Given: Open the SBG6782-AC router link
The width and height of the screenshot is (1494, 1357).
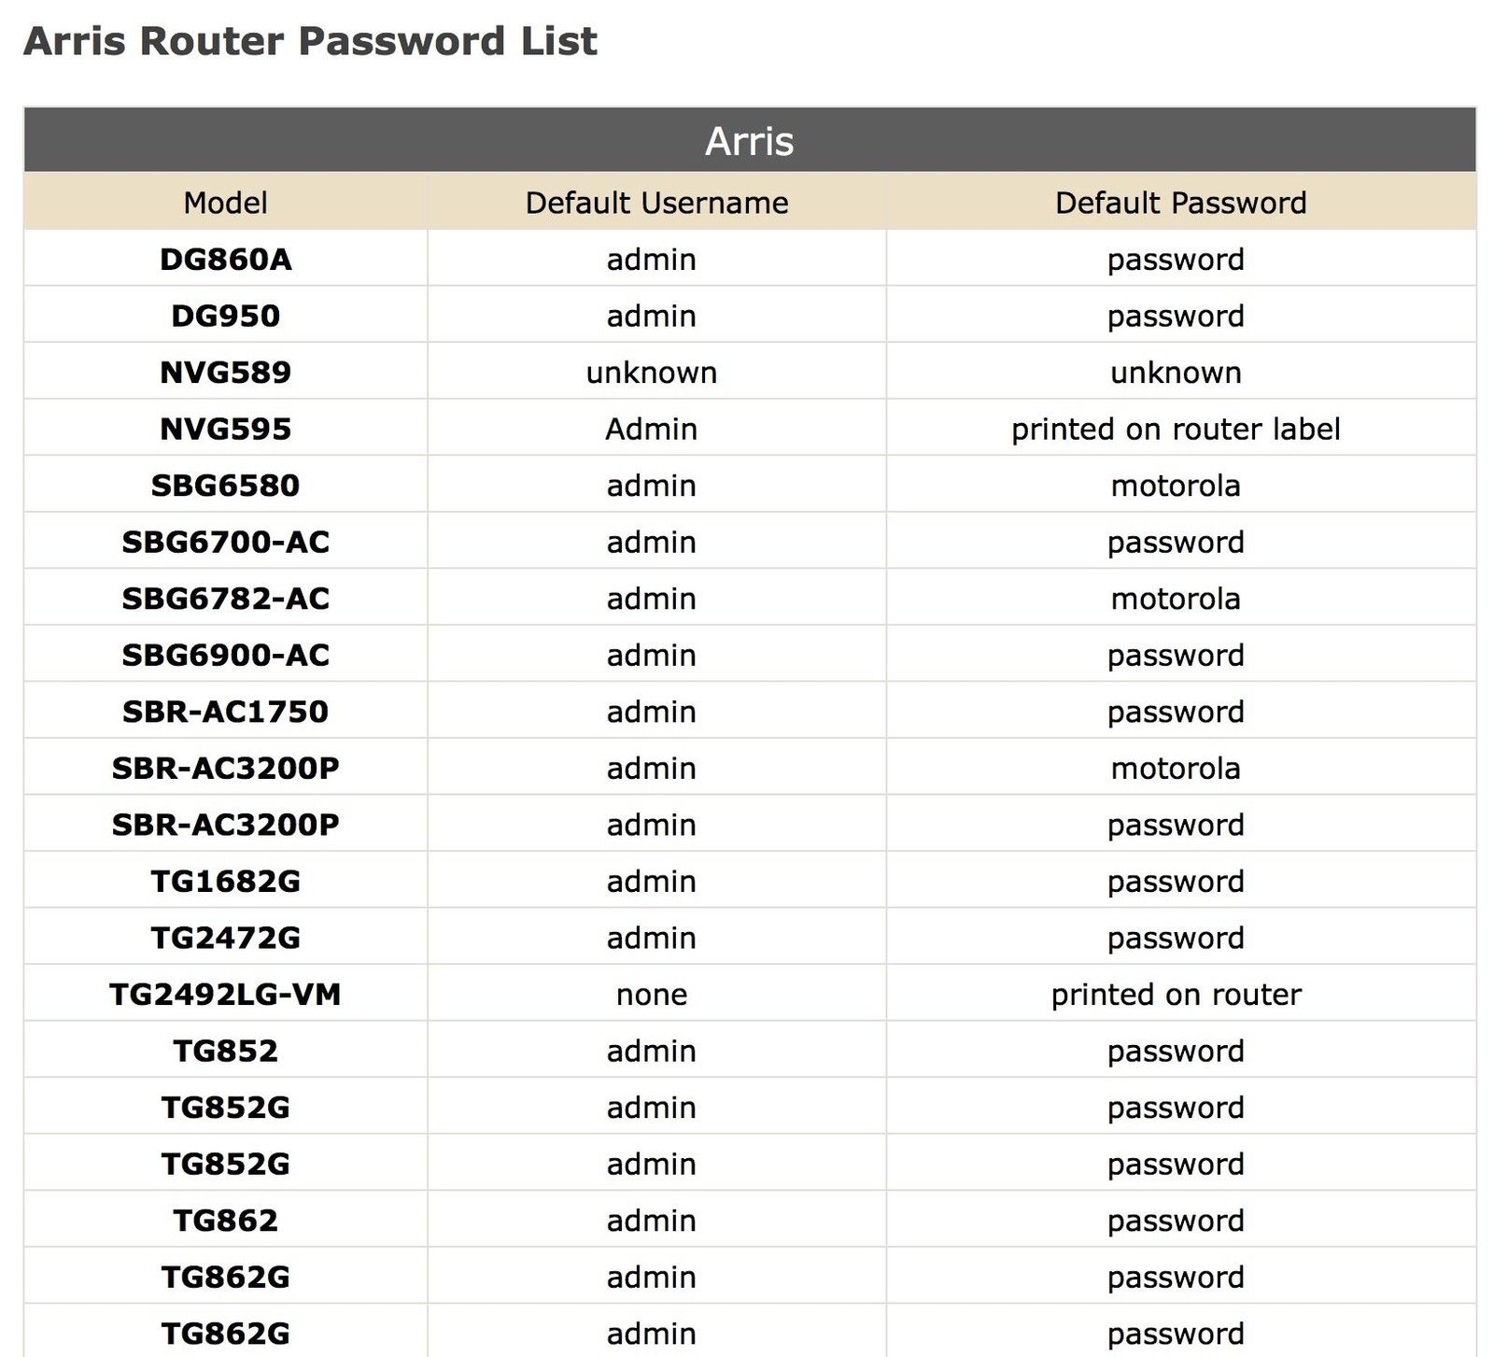Looking at the screenshot, I should pyautogui.click(x=225, y=599).
